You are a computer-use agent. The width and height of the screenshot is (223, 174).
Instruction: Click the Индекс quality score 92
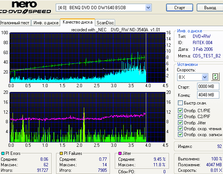point(219,146)
